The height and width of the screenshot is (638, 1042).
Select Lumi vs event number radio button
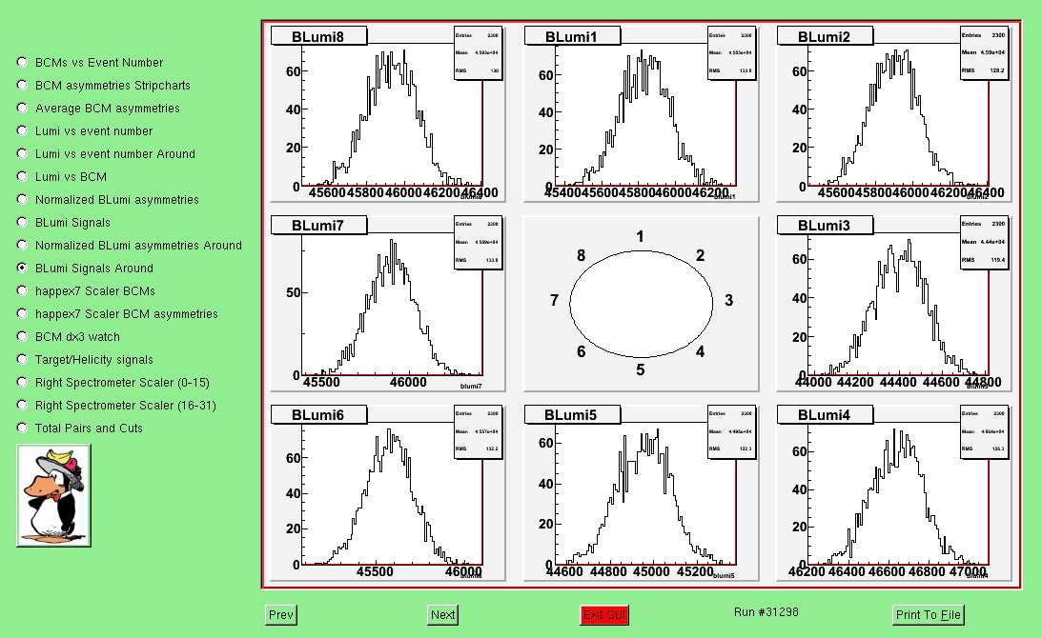tap(22, 130)
